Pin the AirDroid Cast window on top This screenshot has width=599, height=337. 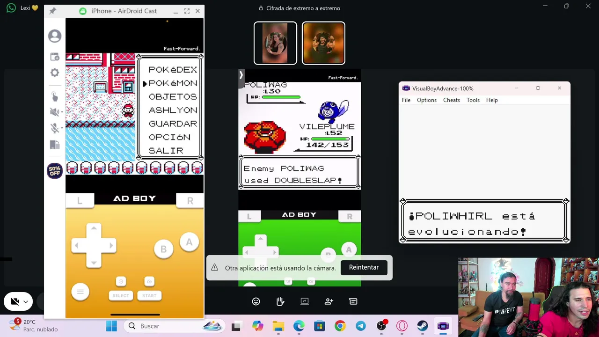pos(52,11)
